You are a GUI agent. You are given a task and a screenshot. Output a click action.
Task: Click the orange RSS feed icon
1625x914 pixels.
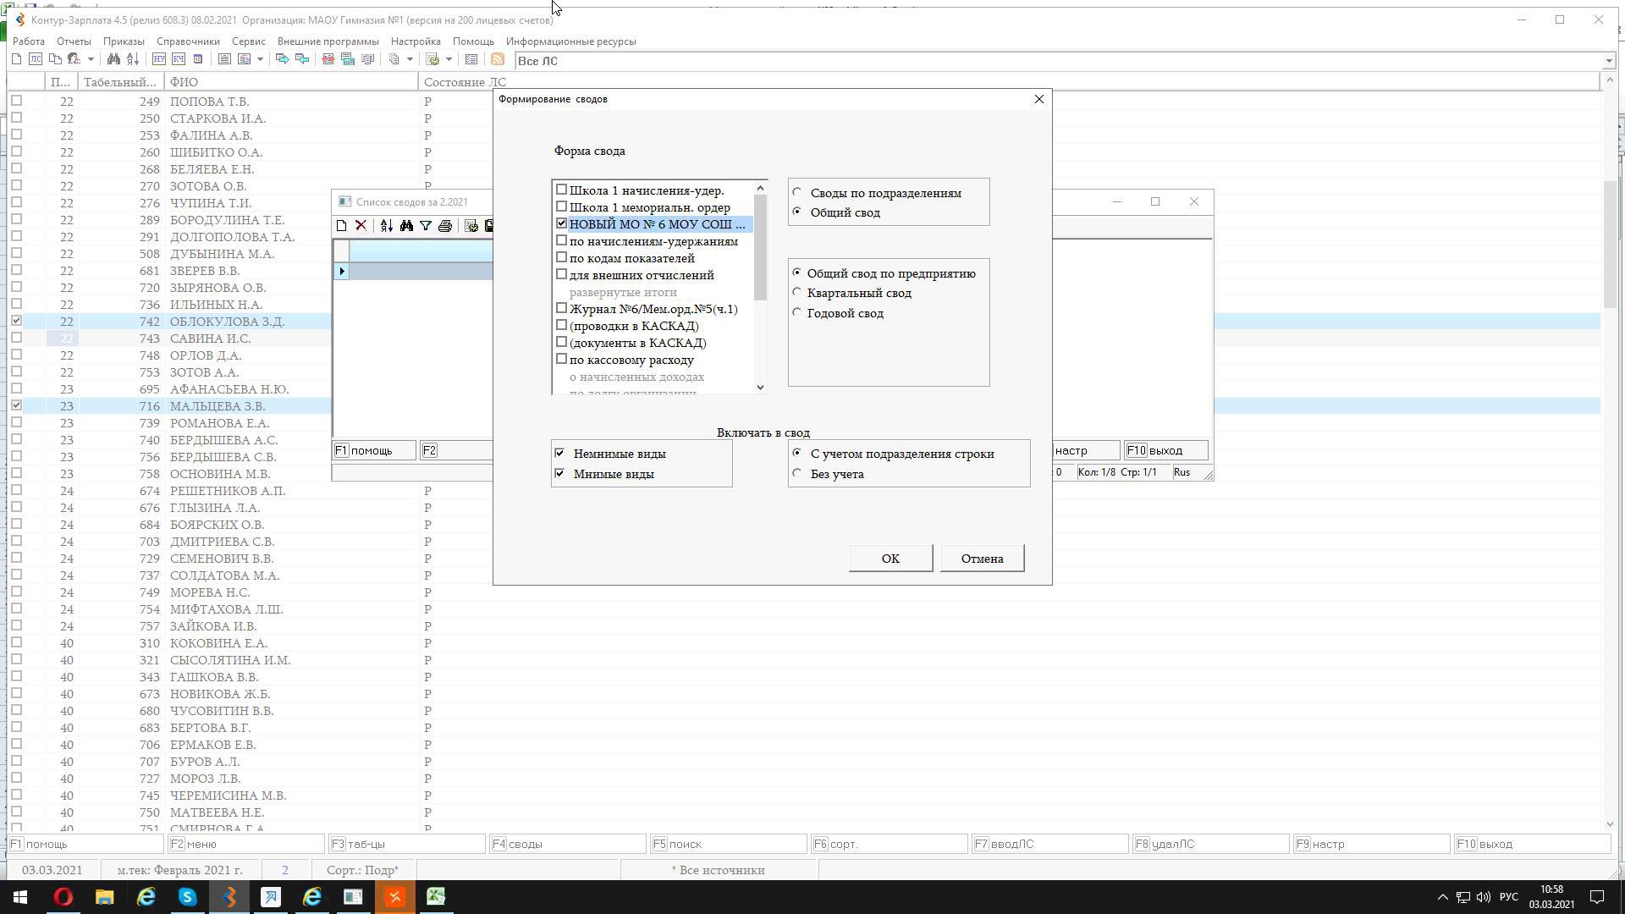click(498, 59)
